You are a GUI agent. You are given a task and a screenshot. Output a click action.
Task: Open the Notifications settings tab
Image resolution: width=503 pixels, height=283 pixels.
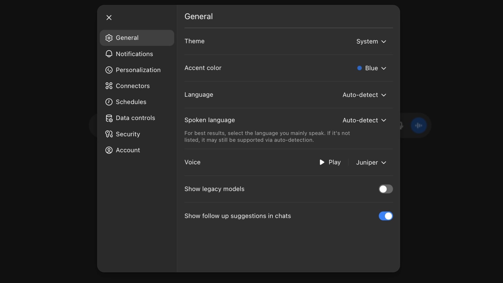137,54
